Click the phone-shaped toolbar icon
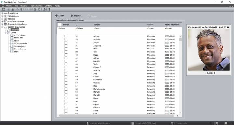 (21, 9)
